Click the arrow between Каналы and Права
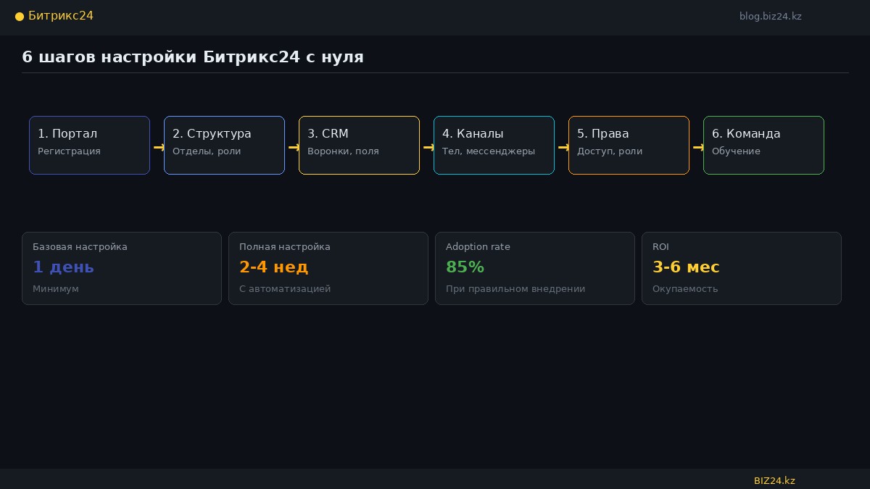Image resolution: width=870 pixels, height=489 pixels. [563, 147]
